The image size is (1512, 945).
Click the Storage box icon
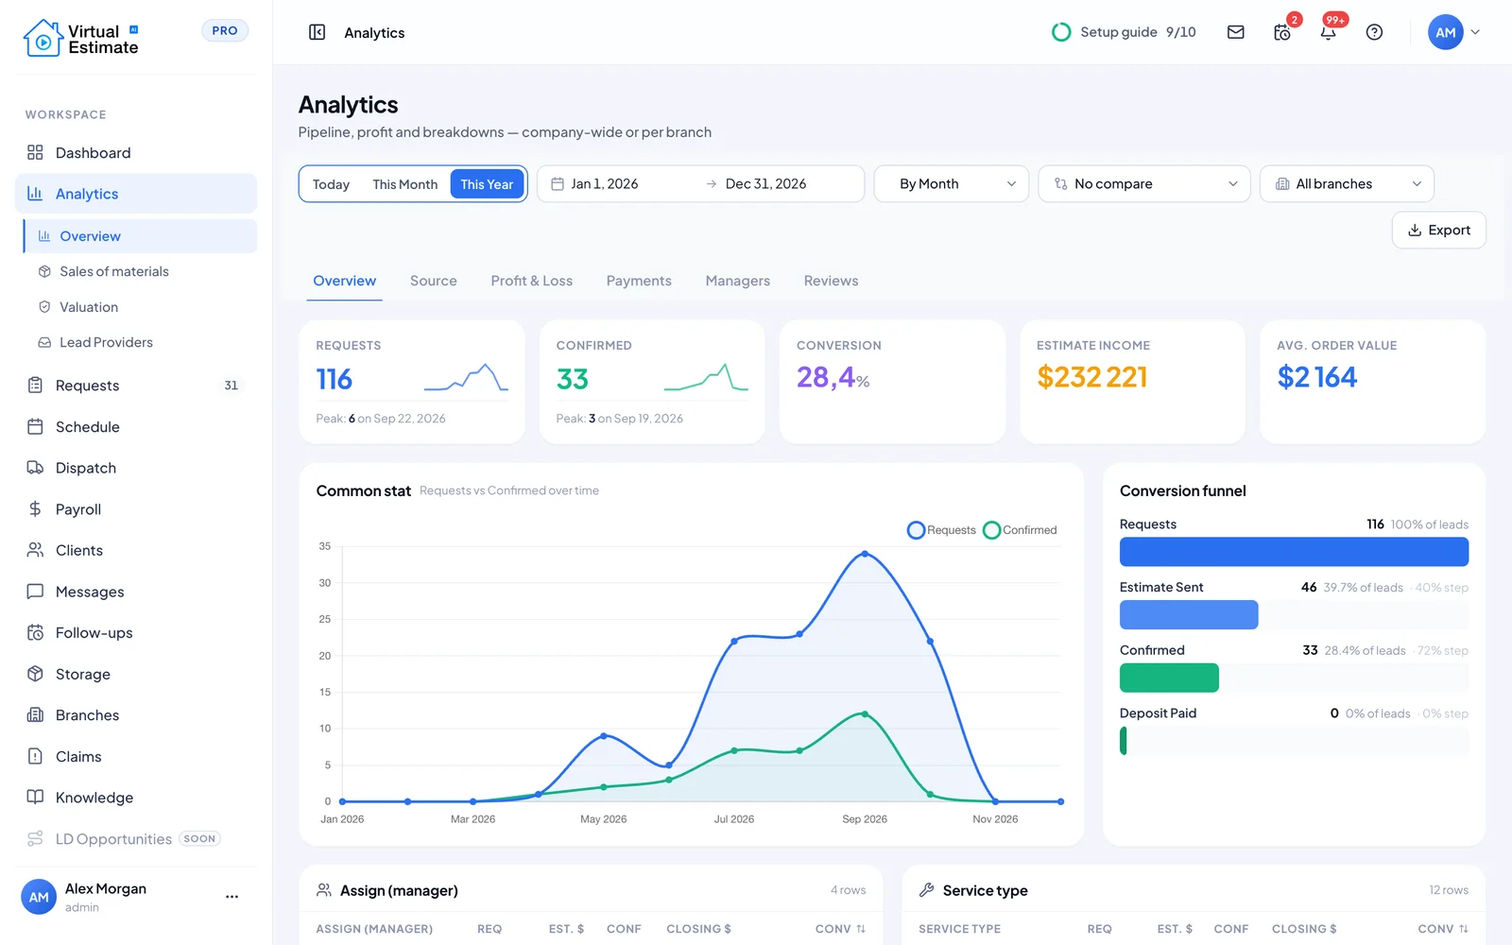[x=35, y=674]
